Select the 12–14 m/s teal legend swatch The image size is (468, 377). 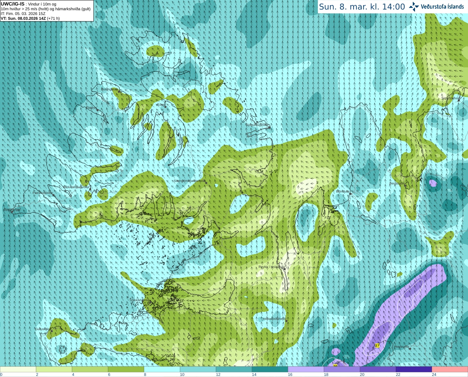(x=234, y=369)
